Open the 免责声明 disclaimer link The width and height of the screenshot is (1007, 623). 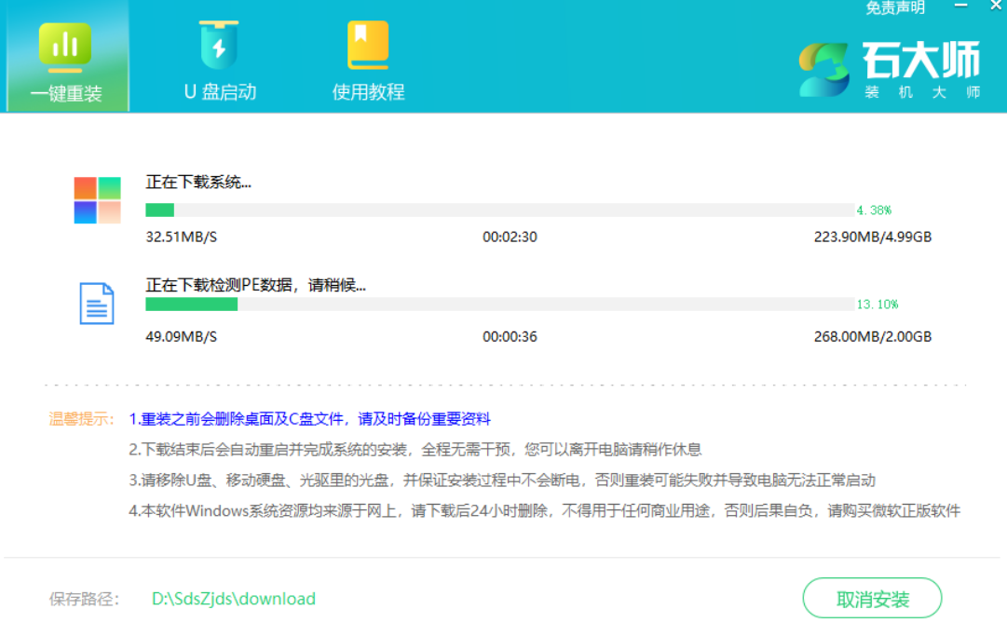tap(895, 8)
